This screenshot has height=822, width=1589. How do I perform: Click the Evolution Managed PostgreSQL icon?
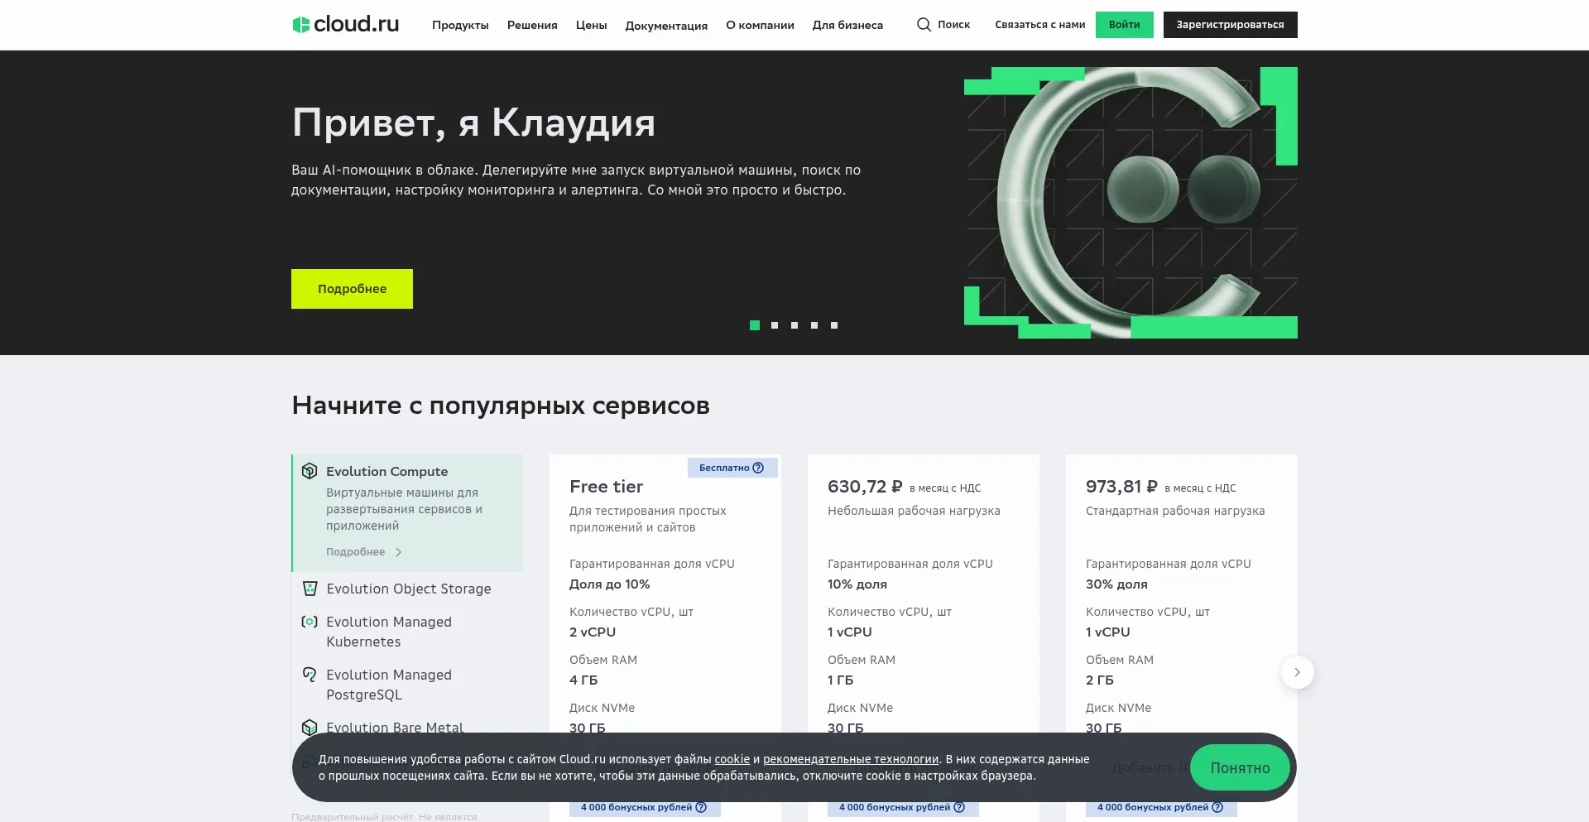[x=310, y=675]
